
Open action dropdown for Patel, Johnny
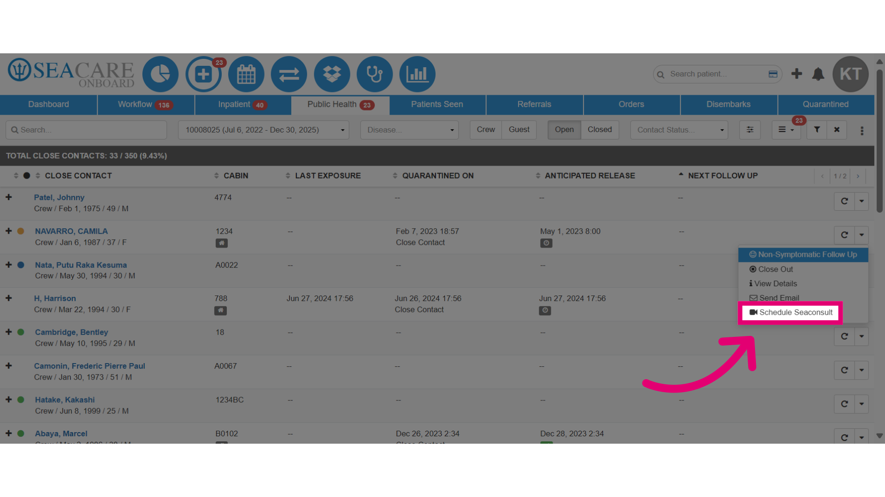(x=861, y=201)
